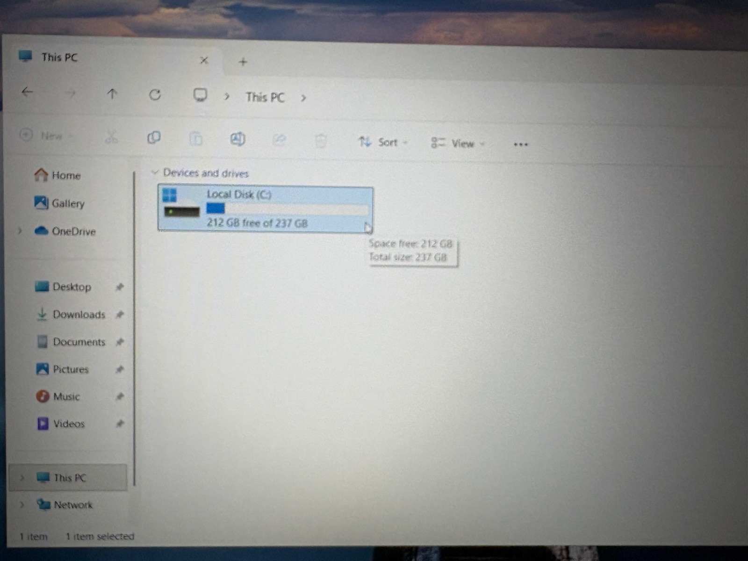Click the pin icon next to Documents
The image size is (748, 561).
coord(120,342)
